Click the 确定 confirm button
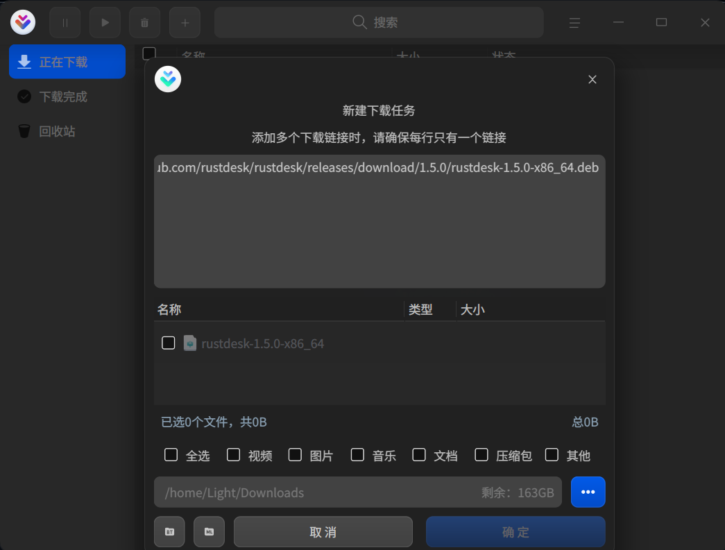This screenshot has width=725, height=550. (x=515, y=531)
